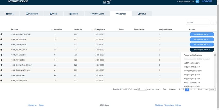This screenshot has height=110, width=219.
Task: Click the dropdown list scrollbar thumb
Action: pyautogui.click(x=215, y=55)
